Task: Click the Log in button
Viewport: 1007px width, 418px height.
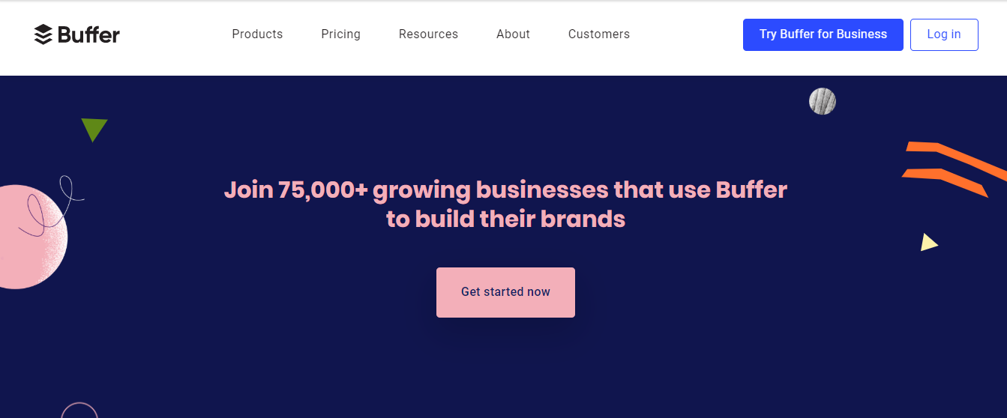Action: pyautogui.click(x=944, y=34)
